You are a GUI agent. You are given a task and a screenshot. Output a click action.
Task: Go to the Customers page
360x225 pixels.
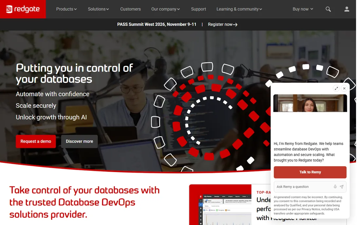pos(130,9)
